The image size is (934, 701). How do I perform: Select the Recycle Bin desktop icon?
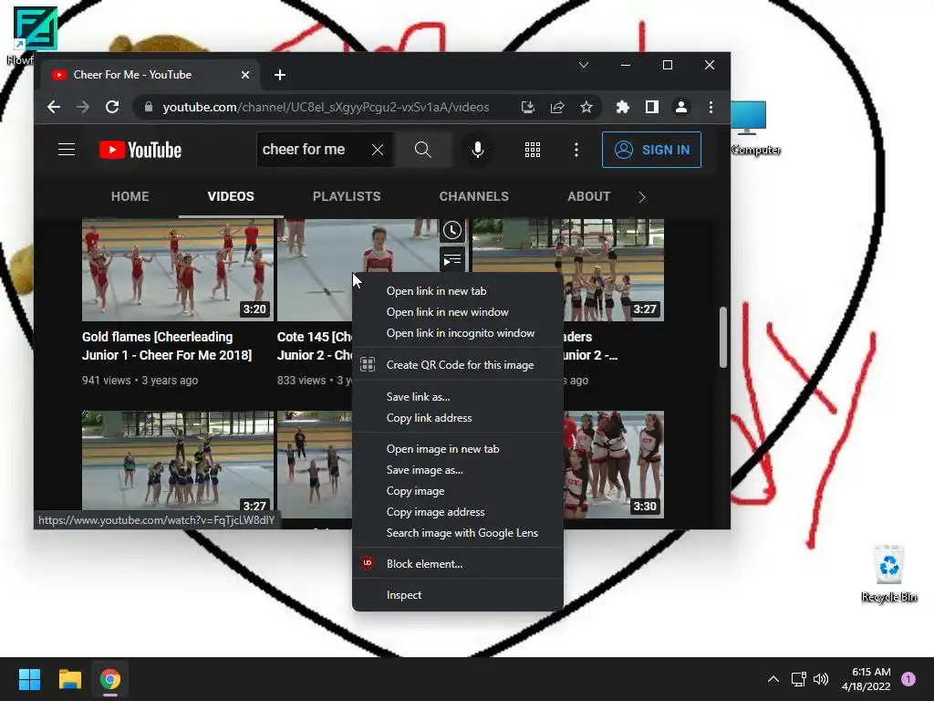(888, 573)
